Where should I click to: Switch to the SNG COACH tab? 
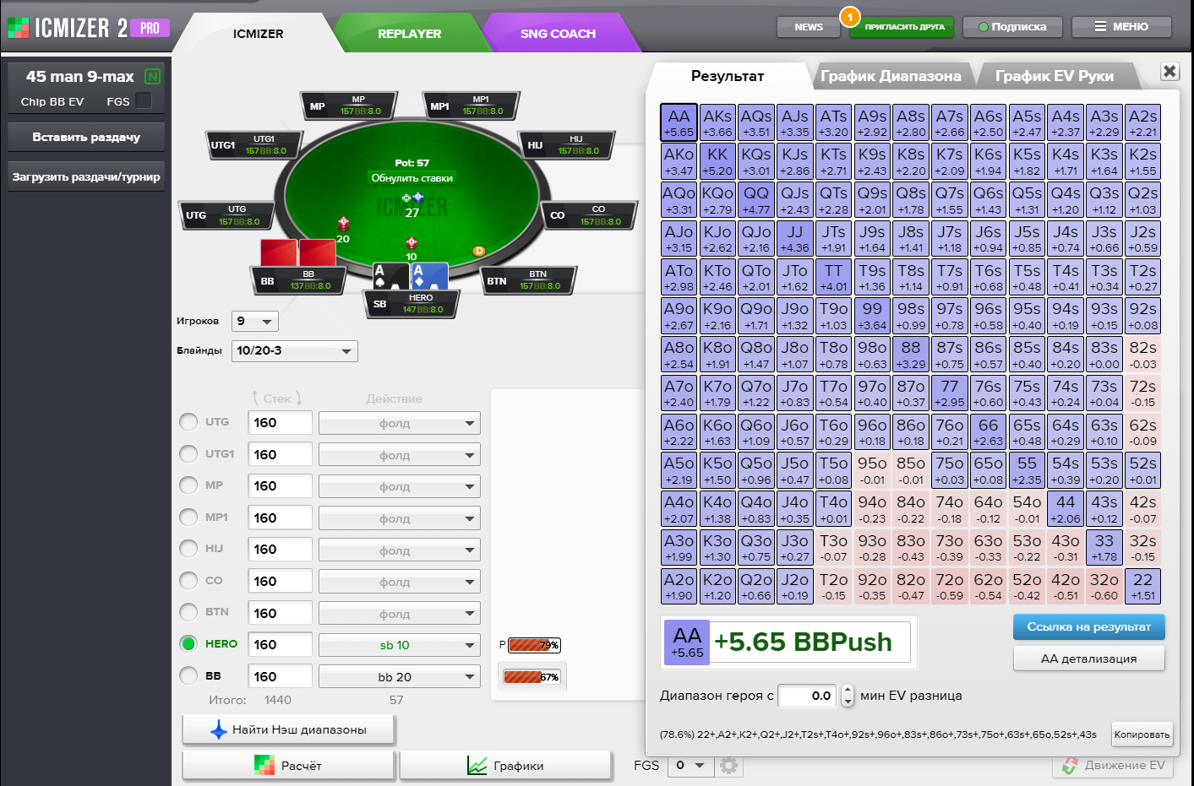coord(558,34)
